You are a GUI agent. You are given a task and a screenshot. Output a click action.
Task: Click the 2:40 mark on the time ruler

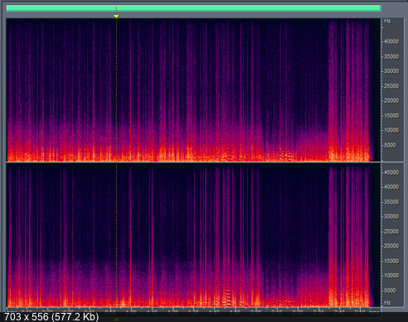click(339, 312)
